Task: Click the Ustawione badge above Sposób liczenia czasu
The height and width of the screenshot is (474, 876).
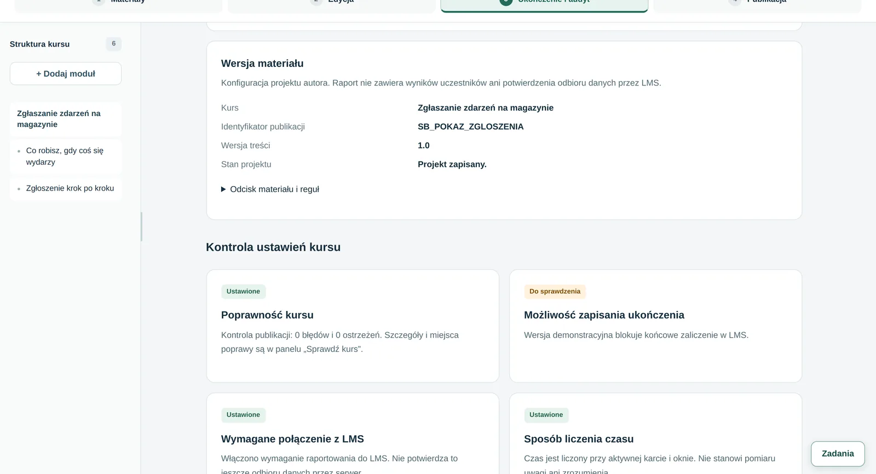Action: [546, 415]
